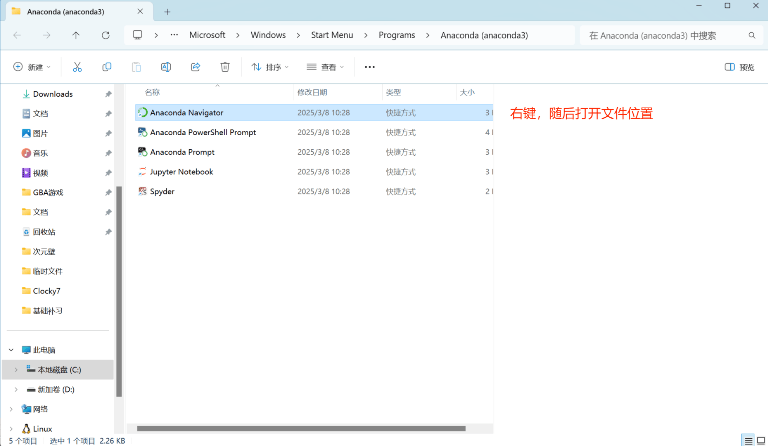Image resolution: width=768 pixels, height=446 pixels.
Task: Select the Jupyter Notebook shortcut
Action: (181, 172)
